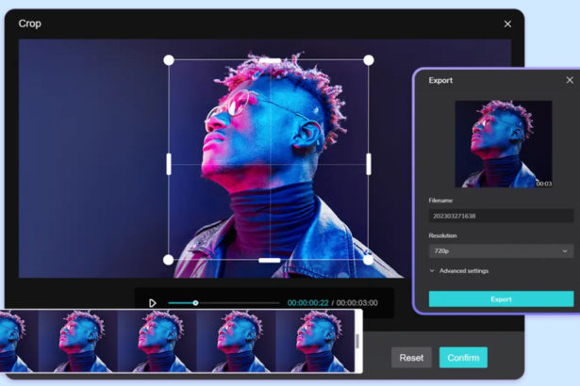Click the bottom edge crop handle

270,260
